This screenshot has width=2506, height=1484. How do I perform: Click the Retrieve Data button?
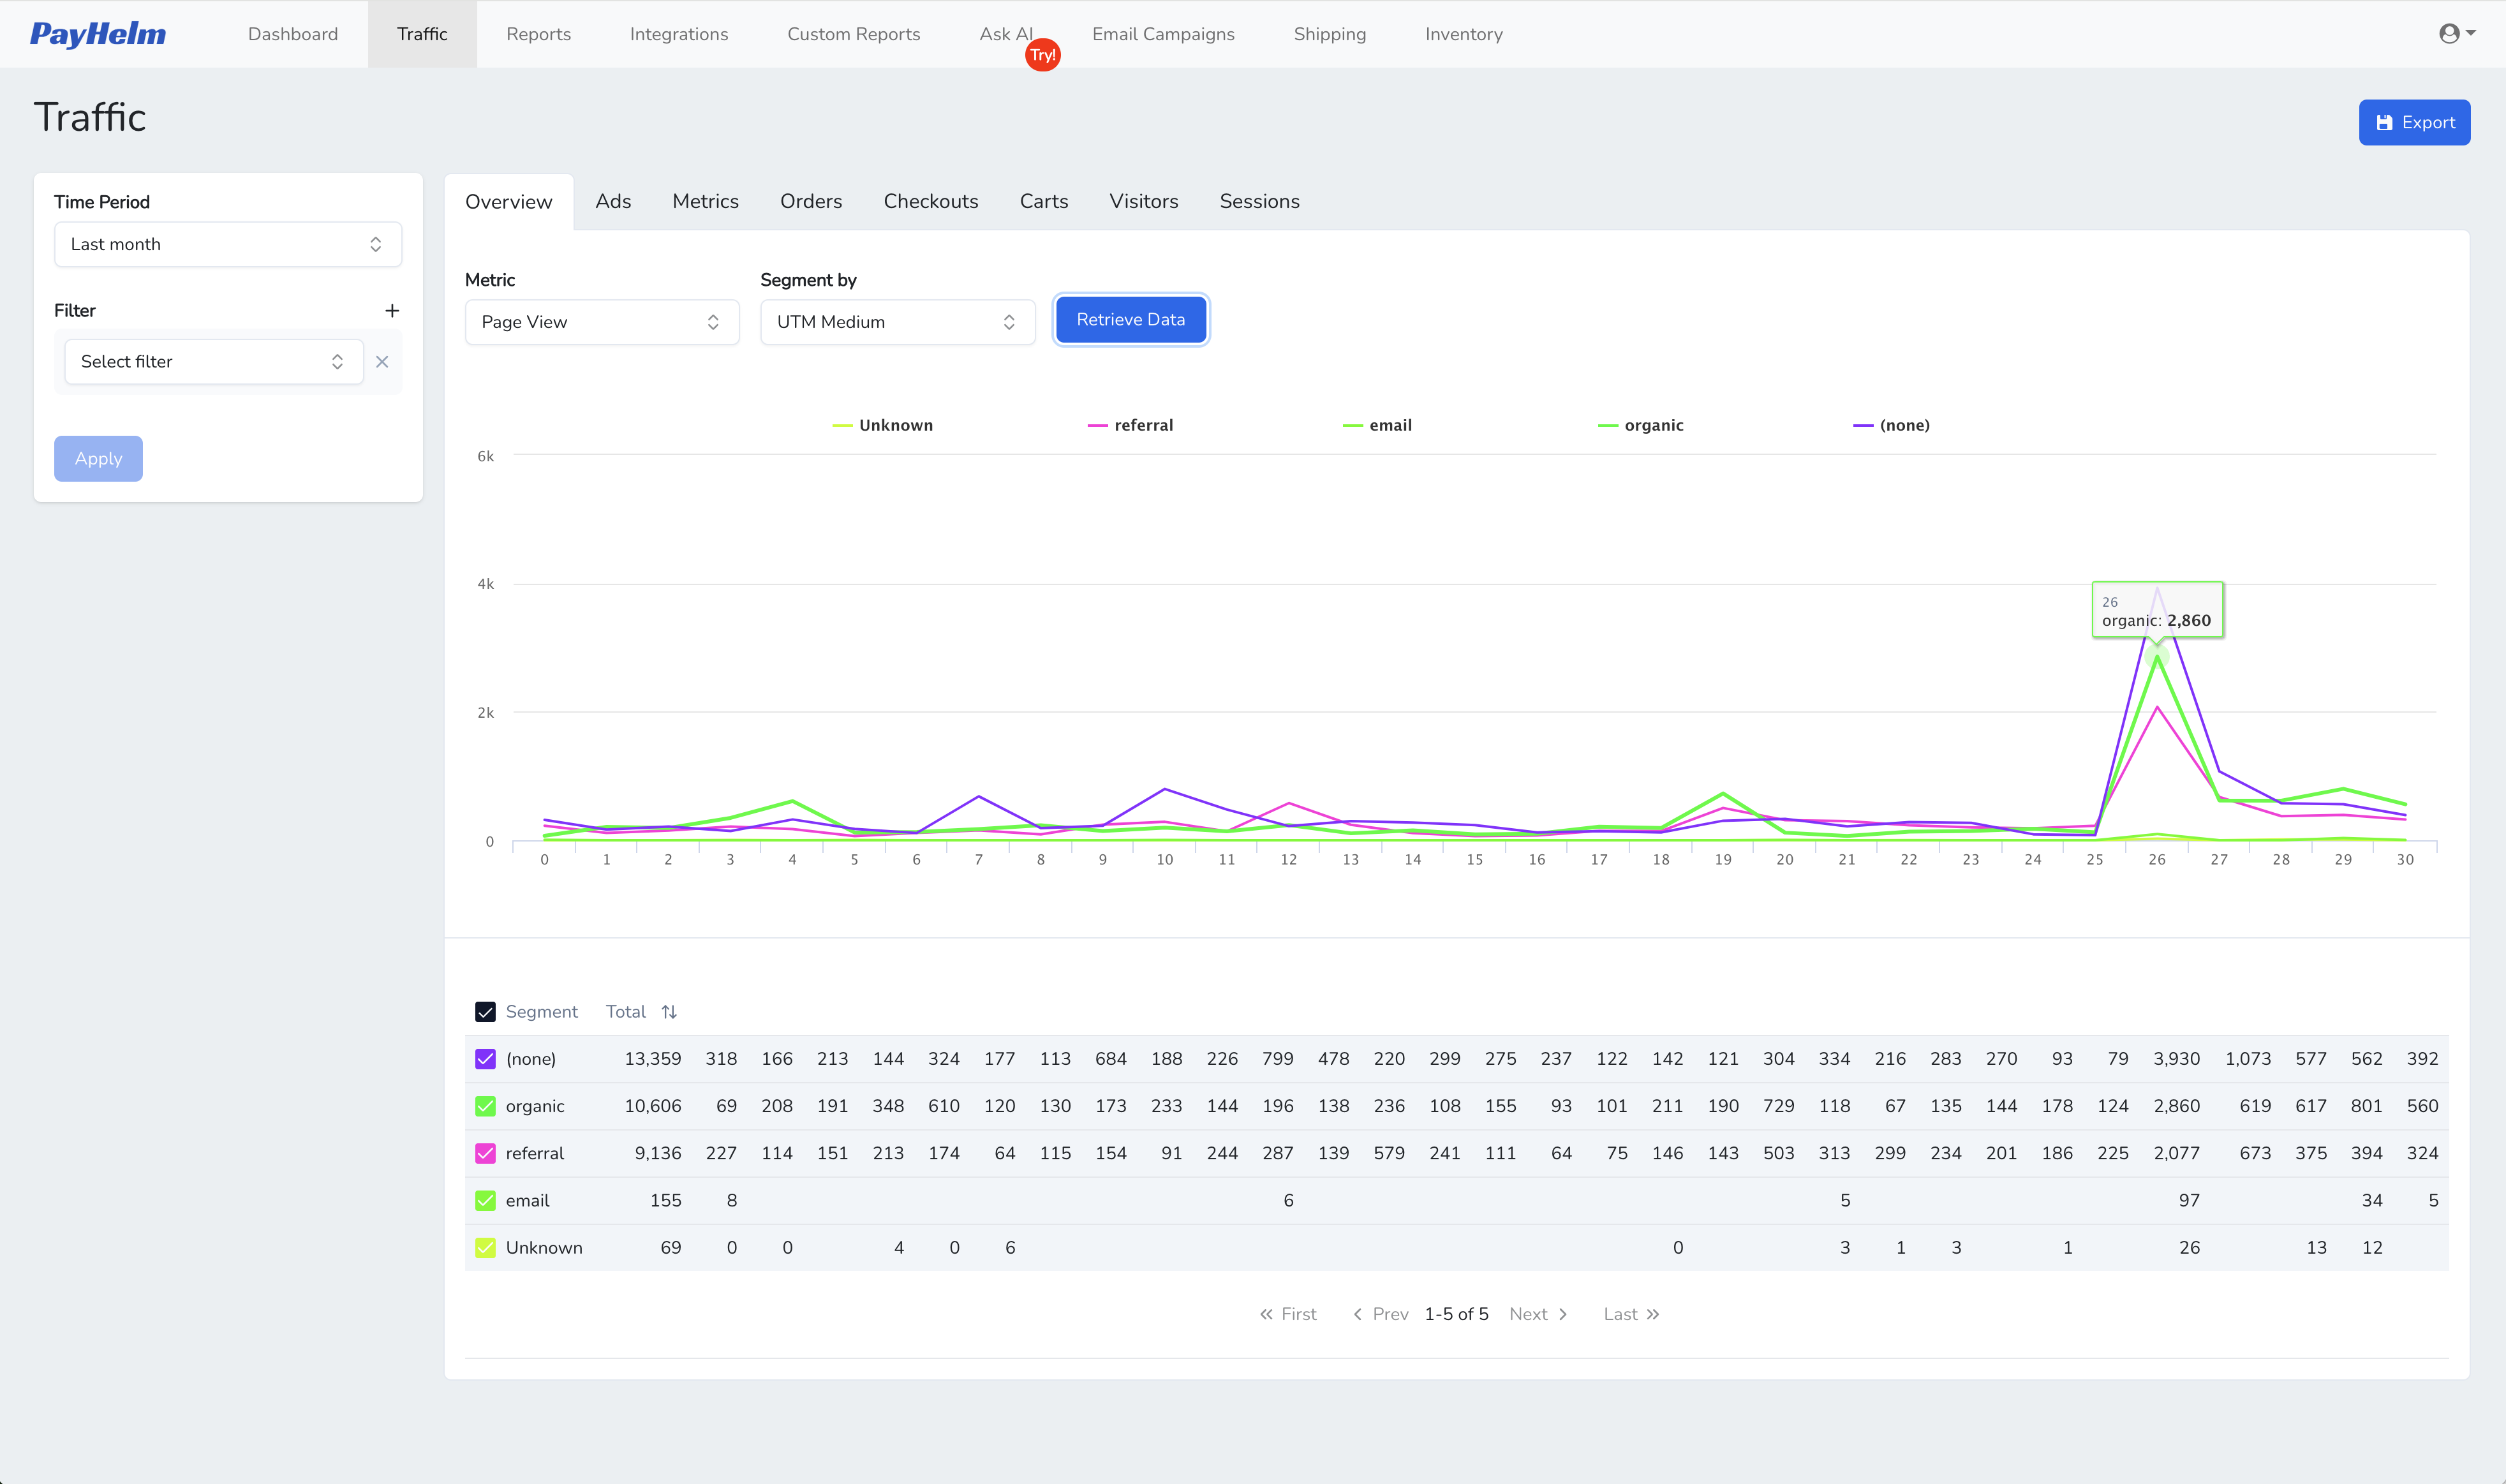coord(1130,319)
